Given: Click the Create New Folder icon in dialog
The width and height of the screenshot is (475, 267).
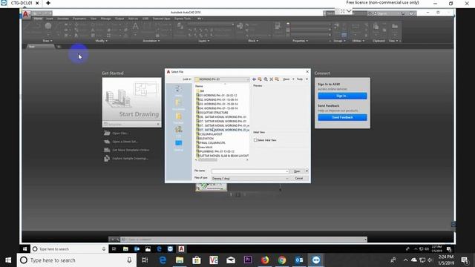Looking at the screenshot, I should 277,79.
